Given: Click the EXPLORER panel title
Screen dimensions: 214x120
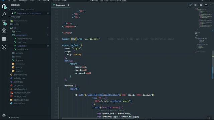Looking at the screenshot, I should tap(15, 5).
